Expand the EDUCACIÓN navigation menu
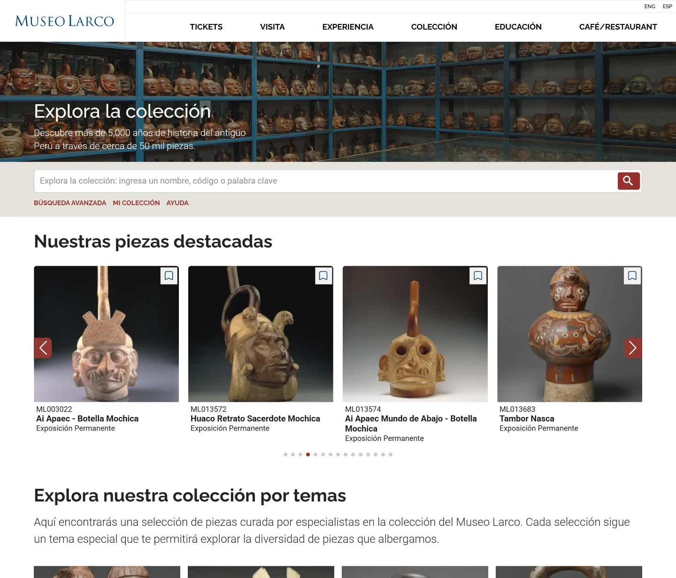 (518, 27)
